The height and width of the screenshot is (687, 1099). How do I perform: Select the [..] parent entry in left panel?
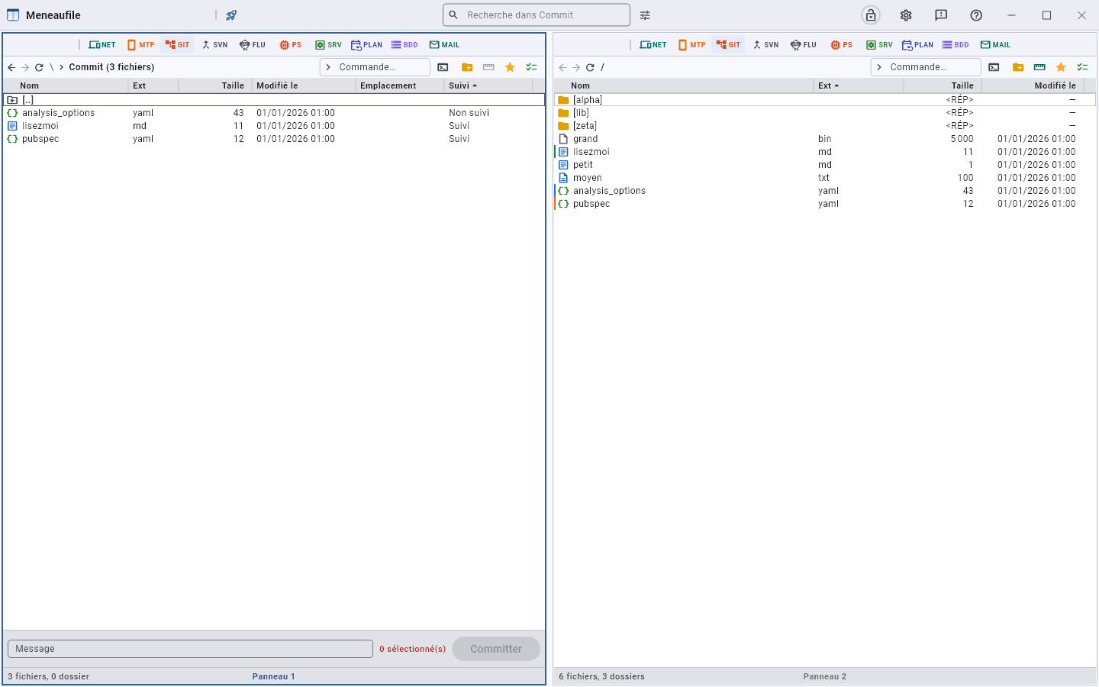point(274,100)
